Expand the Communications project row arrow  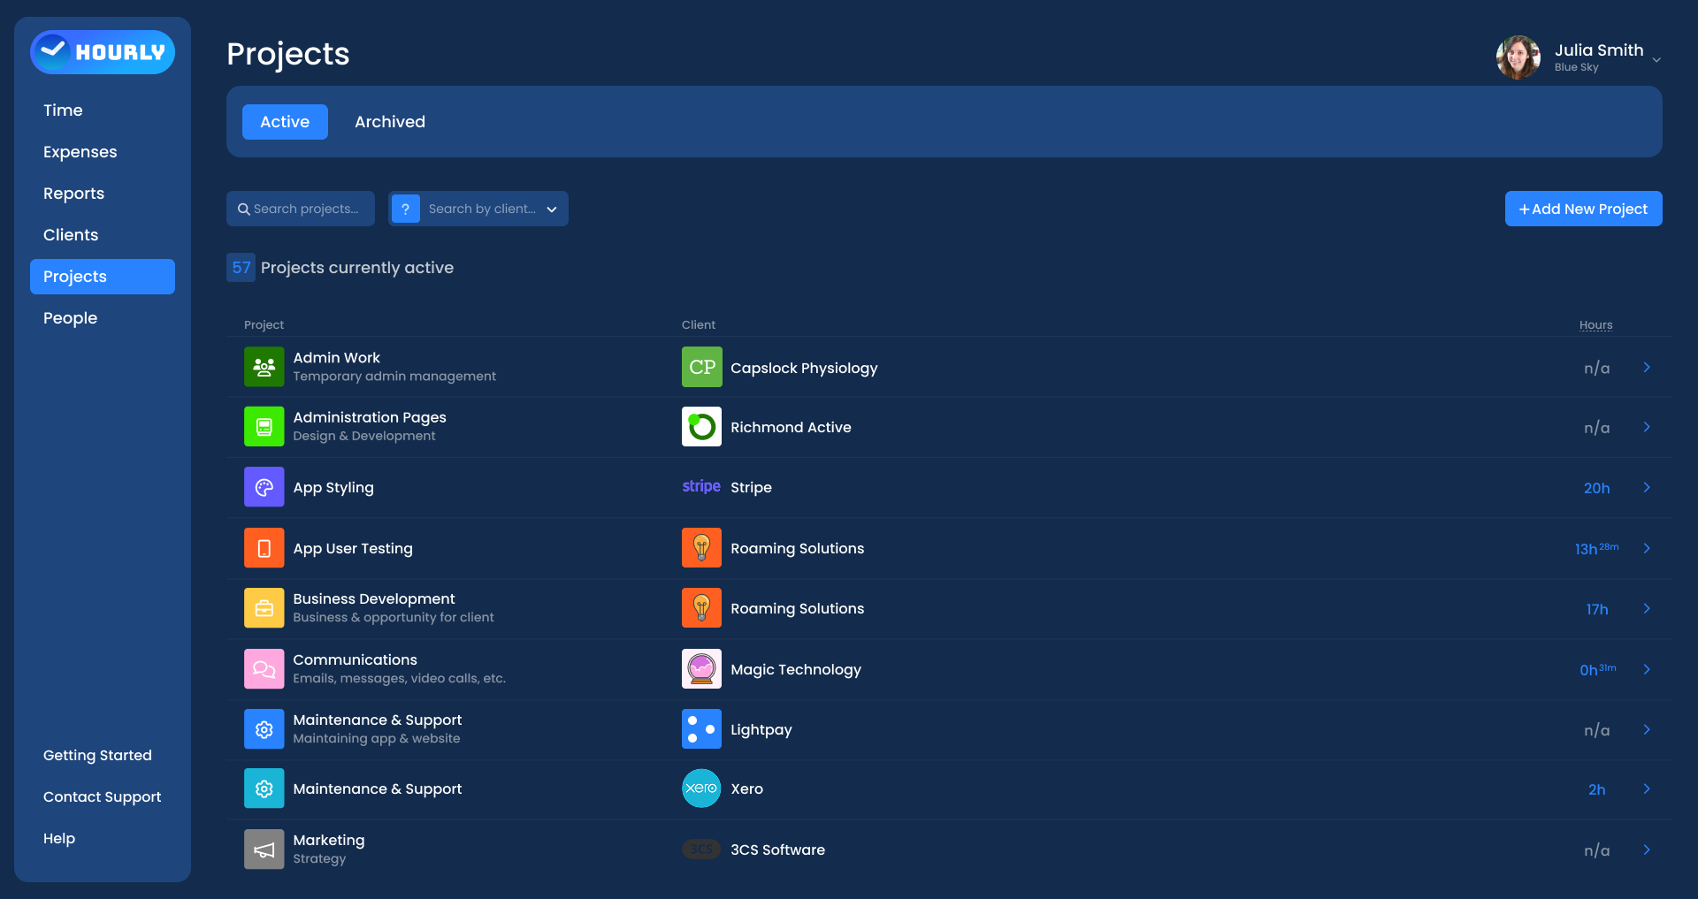pyautogui.click(x=1647, y=669)
